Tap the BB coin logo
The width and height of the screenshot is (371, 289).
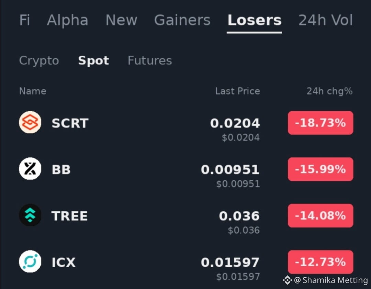[x=30, y=168]
